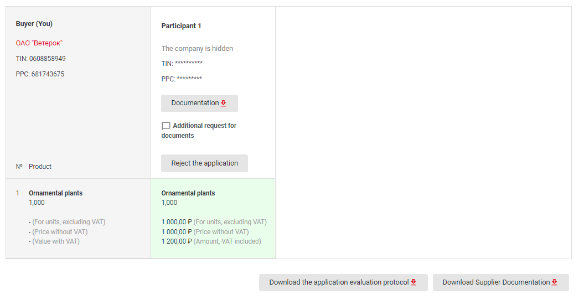Select the Participant 1 heading

[x=182, y=26]
